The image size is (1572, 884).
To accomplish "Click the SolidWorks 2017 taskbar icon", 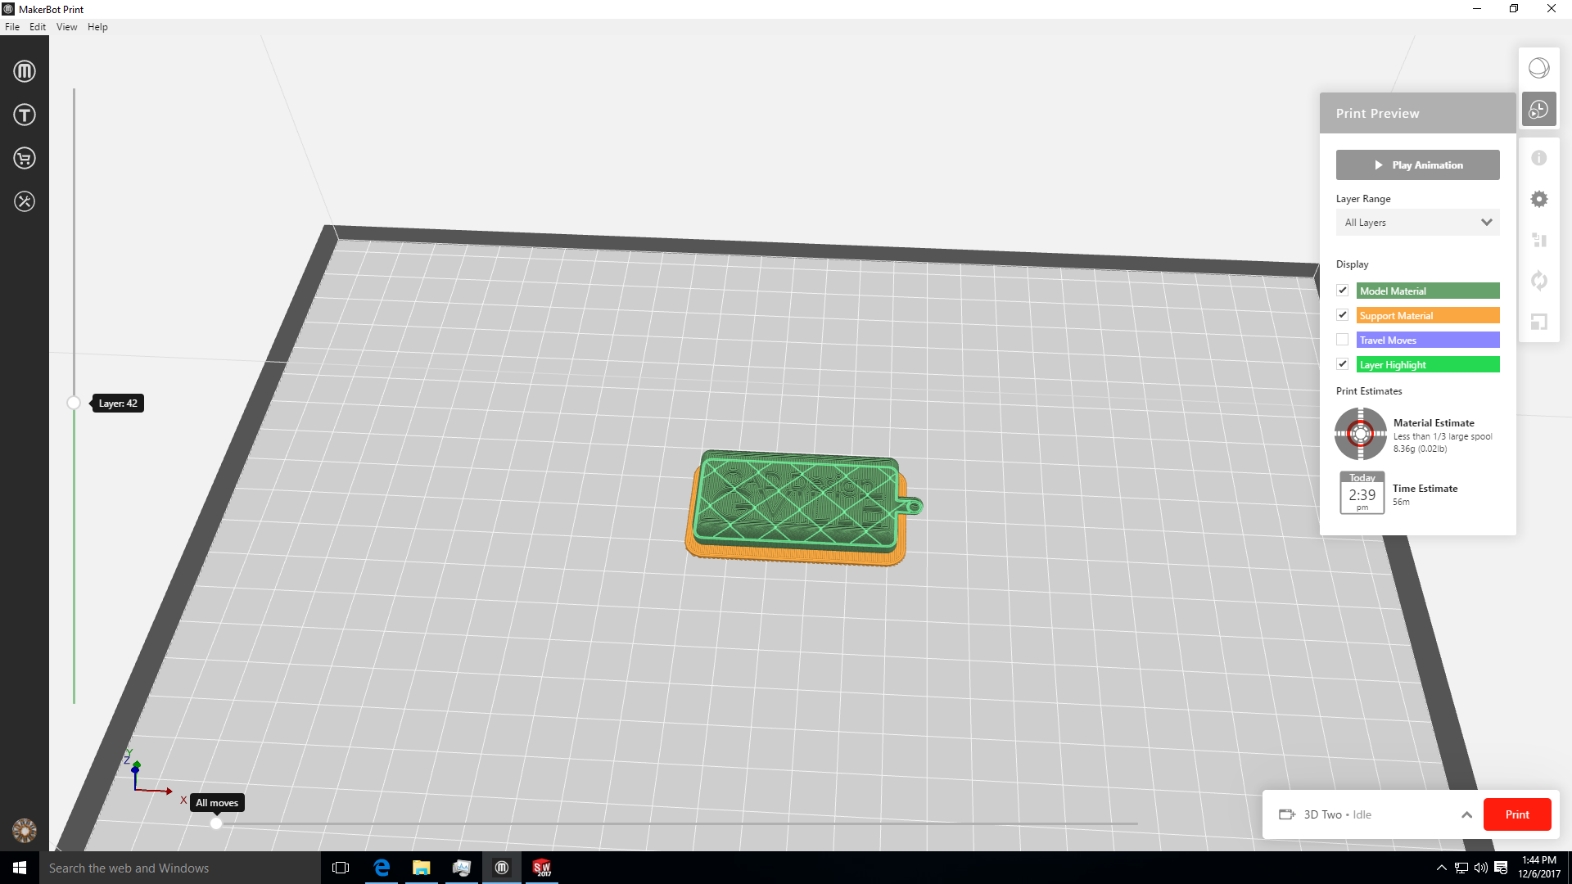I will (x=541, y=868).
